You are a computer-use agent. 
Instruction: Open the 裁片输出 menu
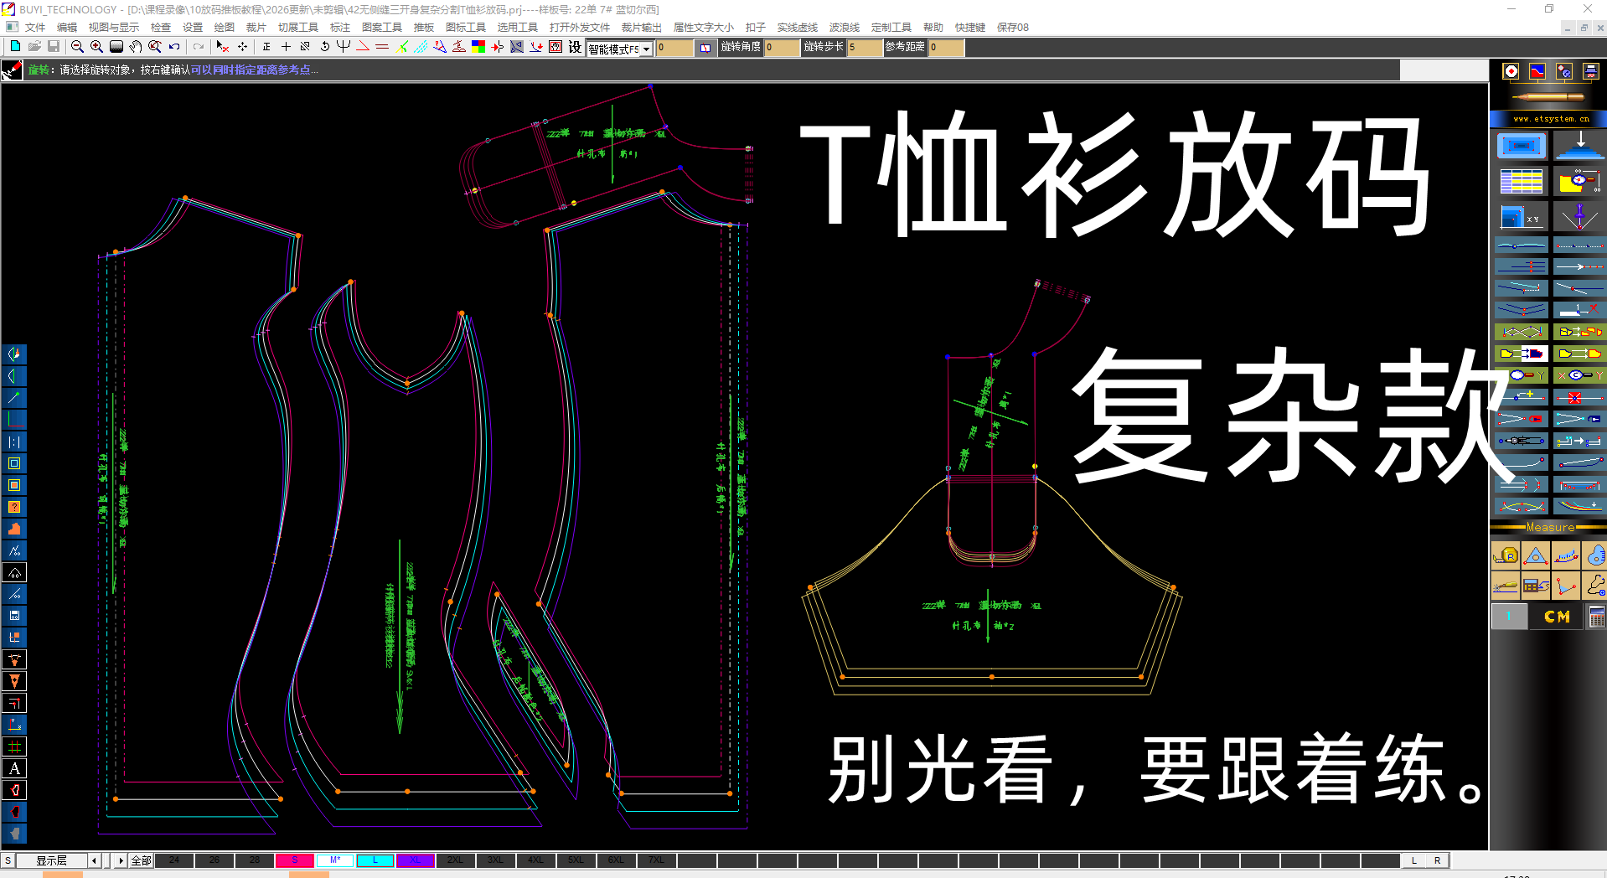click(642, 28)
